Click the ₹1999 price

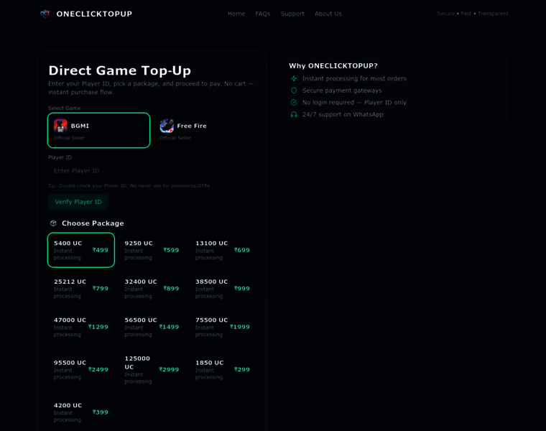(x=240, y=327)
